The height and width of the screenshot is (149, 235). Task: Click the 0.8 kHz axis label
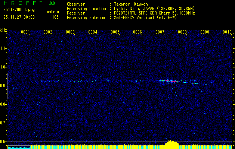tap(3, 104)
